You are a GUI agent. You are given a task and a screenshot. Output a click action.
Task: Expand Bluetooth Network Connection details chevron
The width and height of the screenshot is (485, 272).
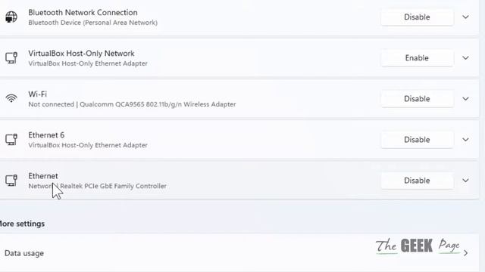pyautogui.click(x=465, y=17)
